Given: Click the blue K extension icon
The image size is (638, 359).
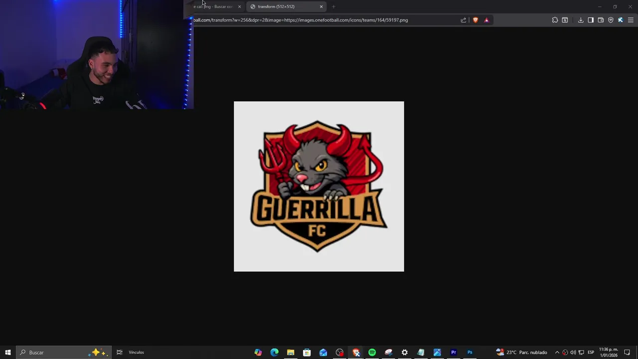Looking at the screenshot, I should tap(621, 20).
